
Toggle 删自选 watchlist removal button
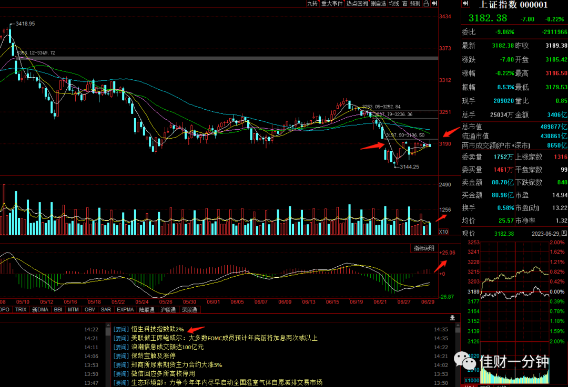(x=378, y=4)
